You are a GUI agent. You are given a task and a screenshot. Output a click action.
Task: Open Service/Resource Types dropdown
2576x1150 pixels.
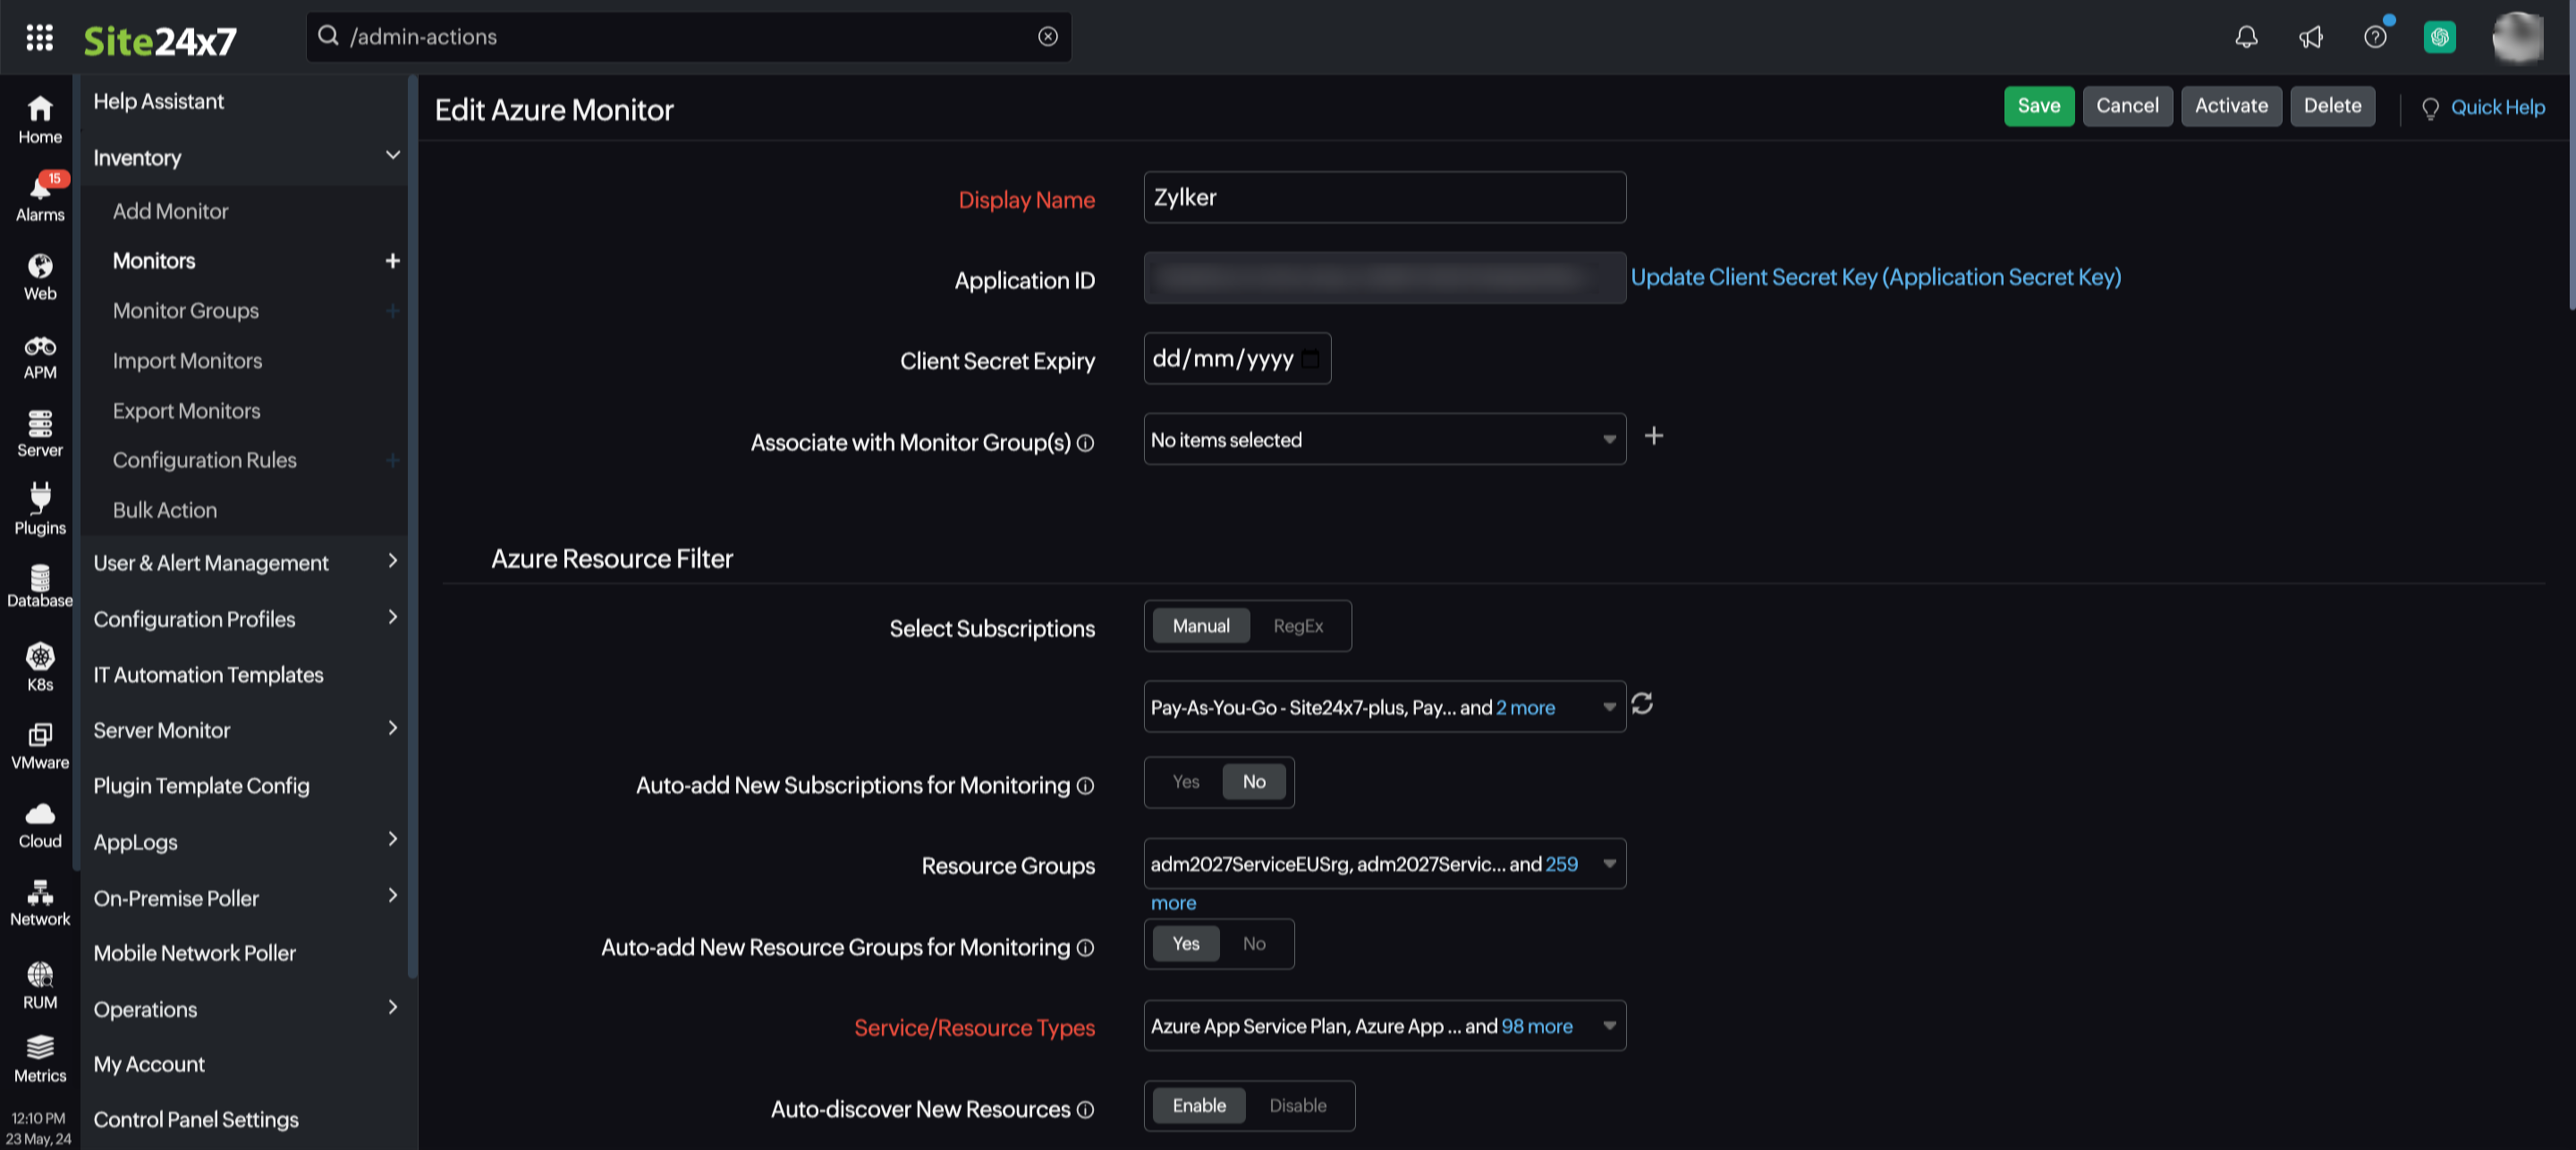[1384, 1025]
